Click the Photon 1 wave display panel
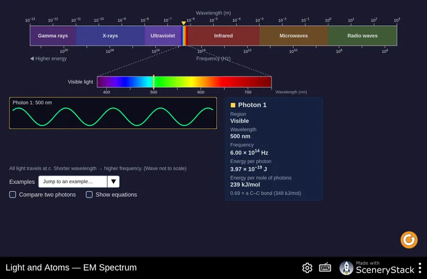 coord(113,113)
